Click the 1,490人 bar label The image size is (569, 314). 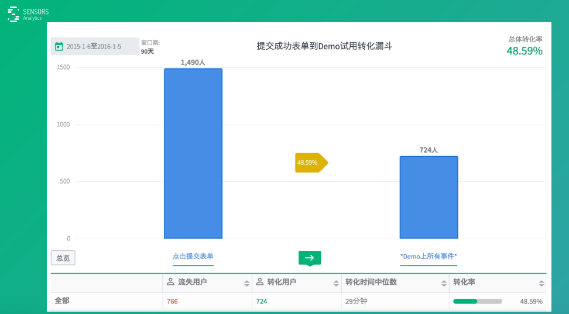[193, 63]
